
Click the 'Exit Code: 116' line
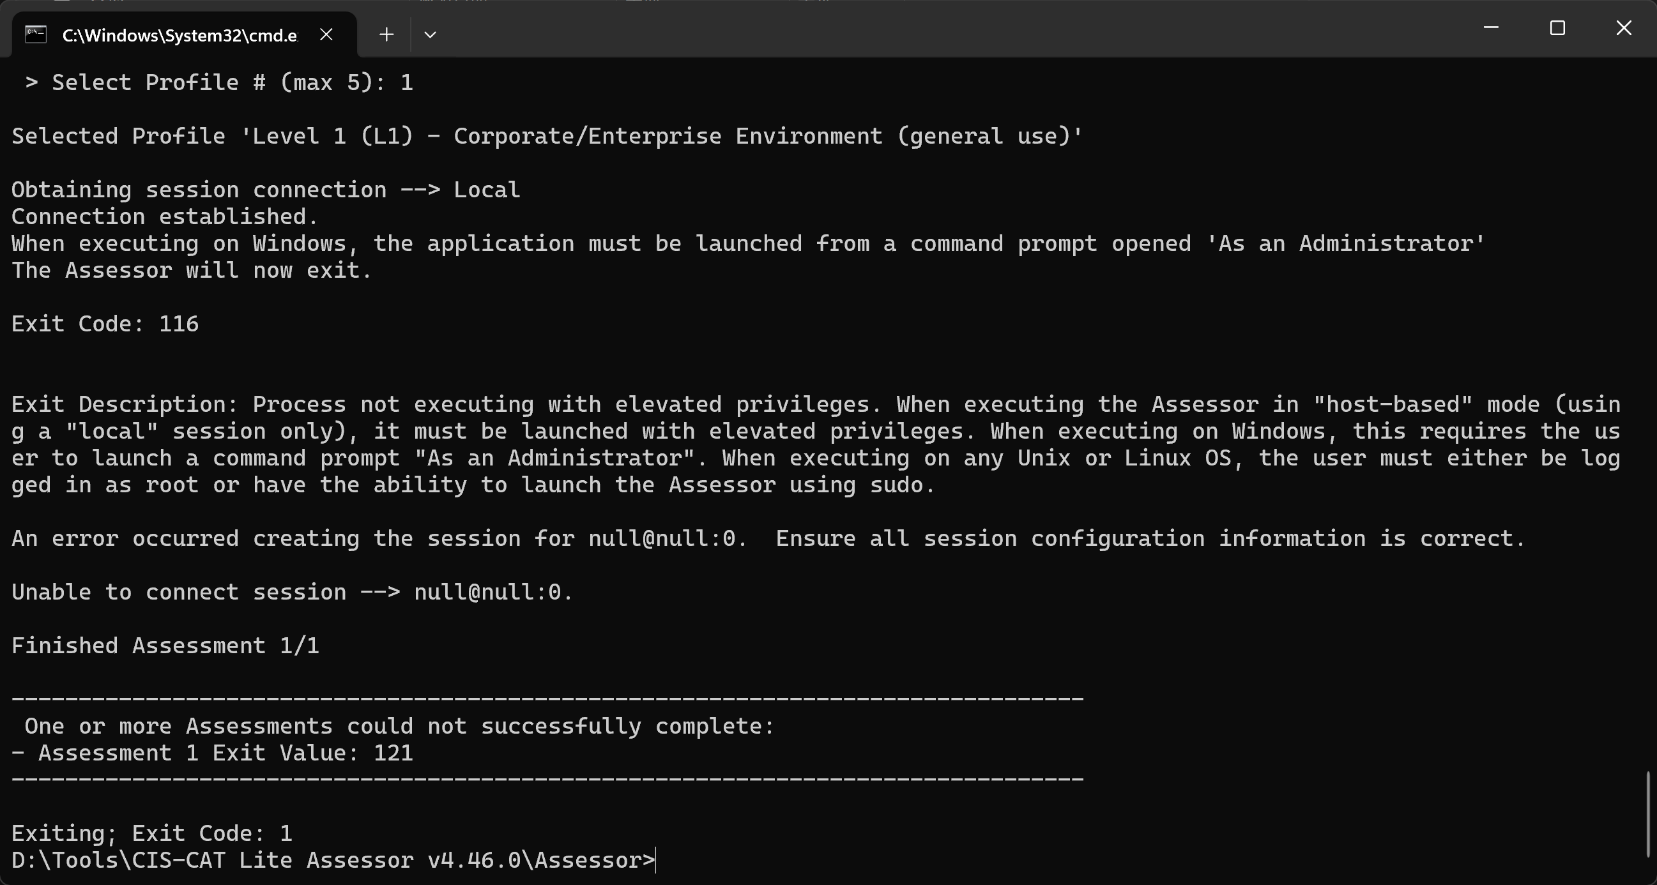105,324
